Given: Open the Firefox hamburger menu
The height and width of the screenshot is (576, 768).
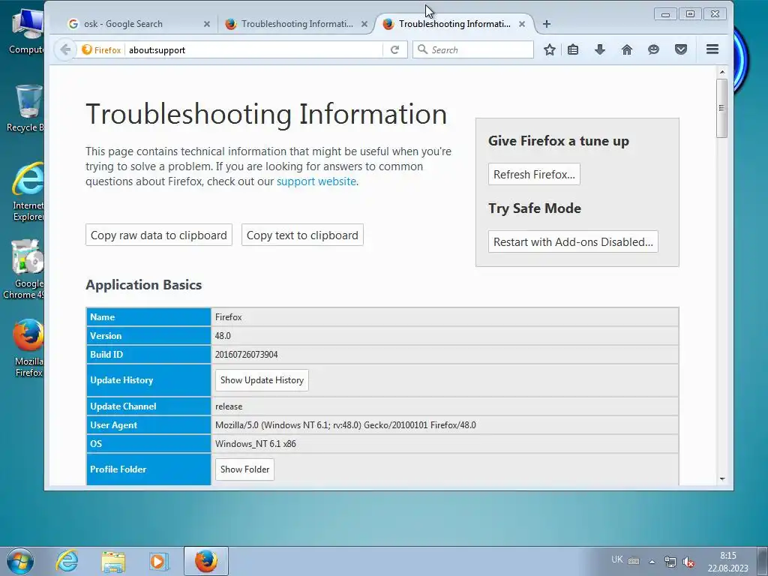Looking at the screenshot, I should (712, 49).
